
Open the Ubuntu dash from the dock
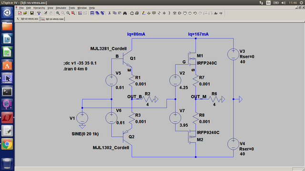(7, 13)
